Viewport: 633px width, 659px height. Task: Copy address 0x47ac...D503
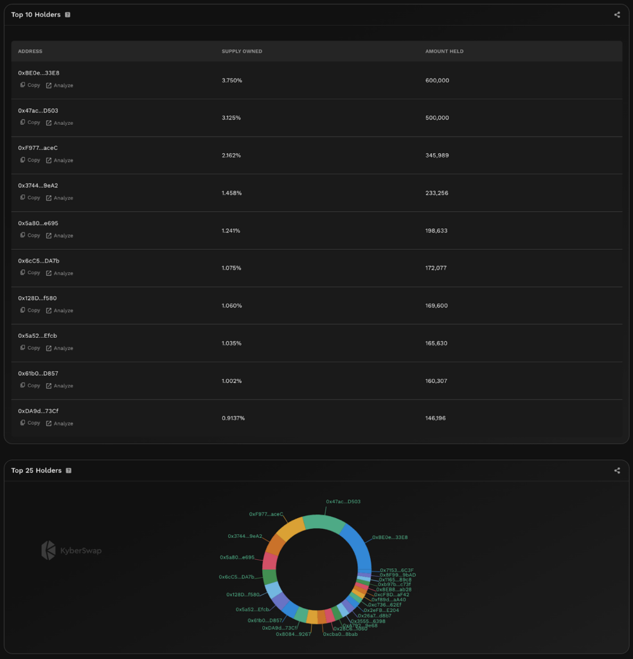[30, 122]
